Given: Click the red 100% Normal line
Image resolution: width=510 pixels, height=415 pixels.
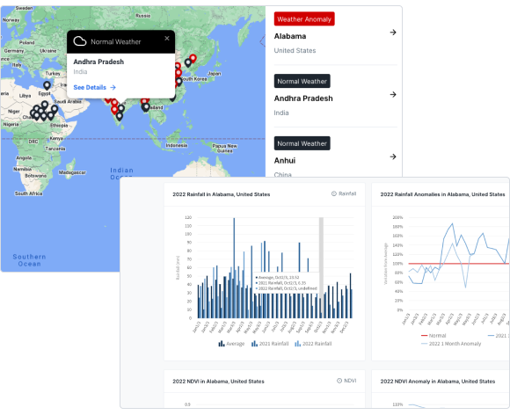Looking at the screenshot, I should click(x=459, y=264).
